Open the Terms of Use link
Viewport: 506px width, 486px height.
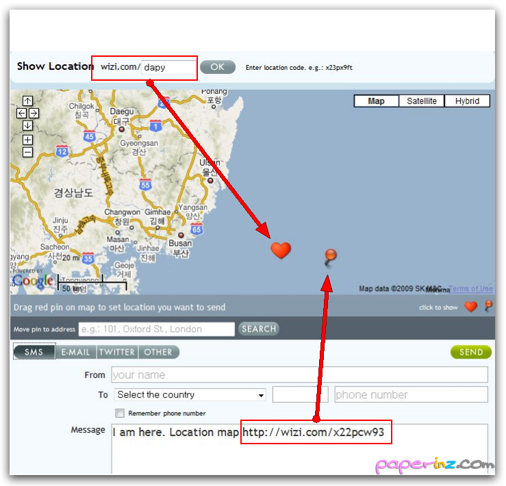click(471, 288)
